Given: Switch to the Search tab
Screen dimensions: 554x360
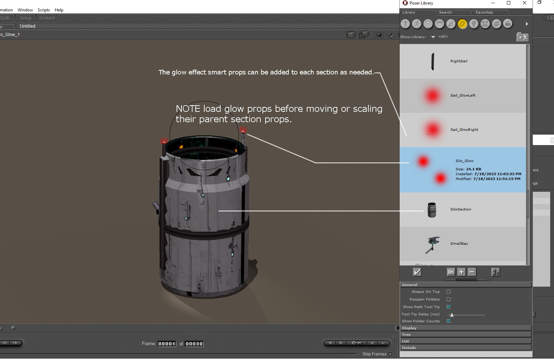Looking at the screenshot, I should coord(454,12).
